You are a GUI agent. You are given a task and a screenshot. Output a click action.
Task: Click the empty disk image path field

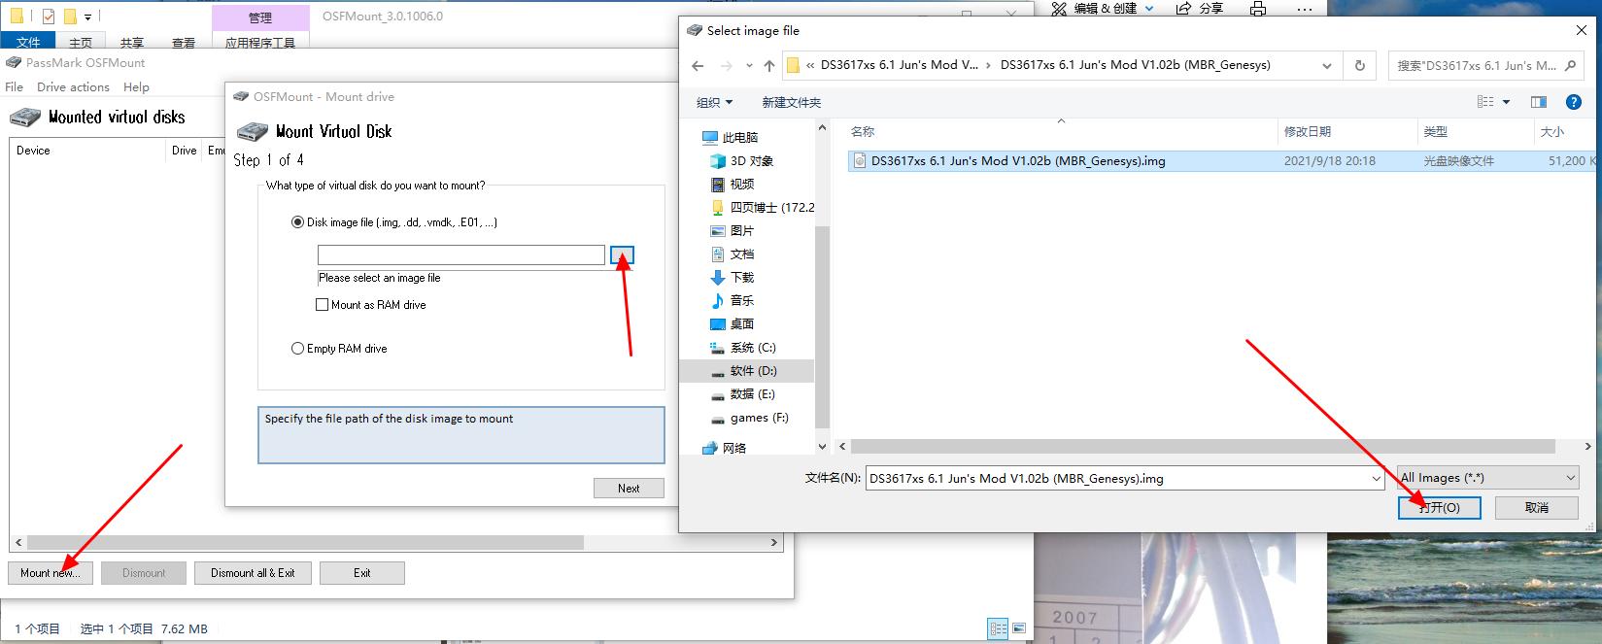click(x=461, y=254)
